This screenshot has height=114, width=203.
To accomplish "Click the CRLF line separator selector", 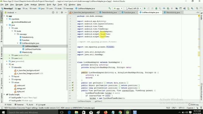I will 174,108.
